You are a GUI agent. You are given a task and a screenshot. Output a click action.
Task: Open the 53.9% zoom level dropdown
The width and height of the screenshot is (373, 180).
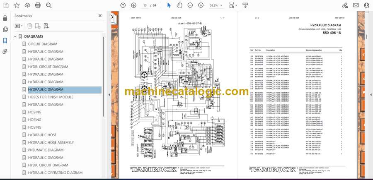[x=216, y=5]
